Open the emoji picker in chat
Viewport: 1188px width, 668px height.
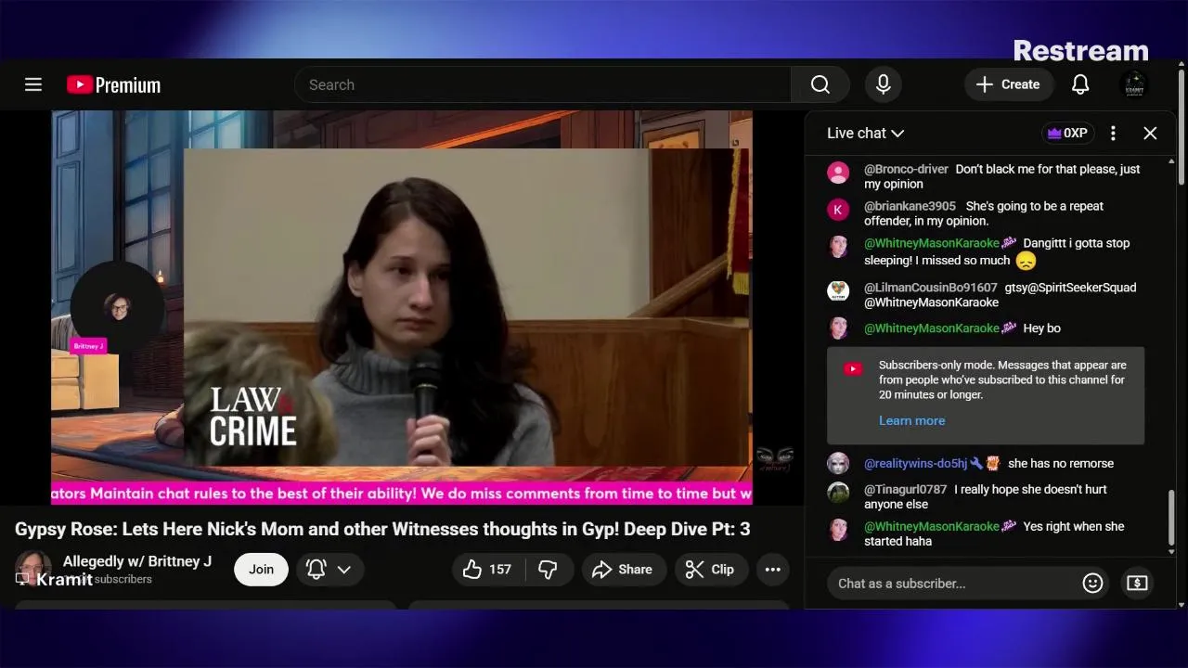[1092, 583]
